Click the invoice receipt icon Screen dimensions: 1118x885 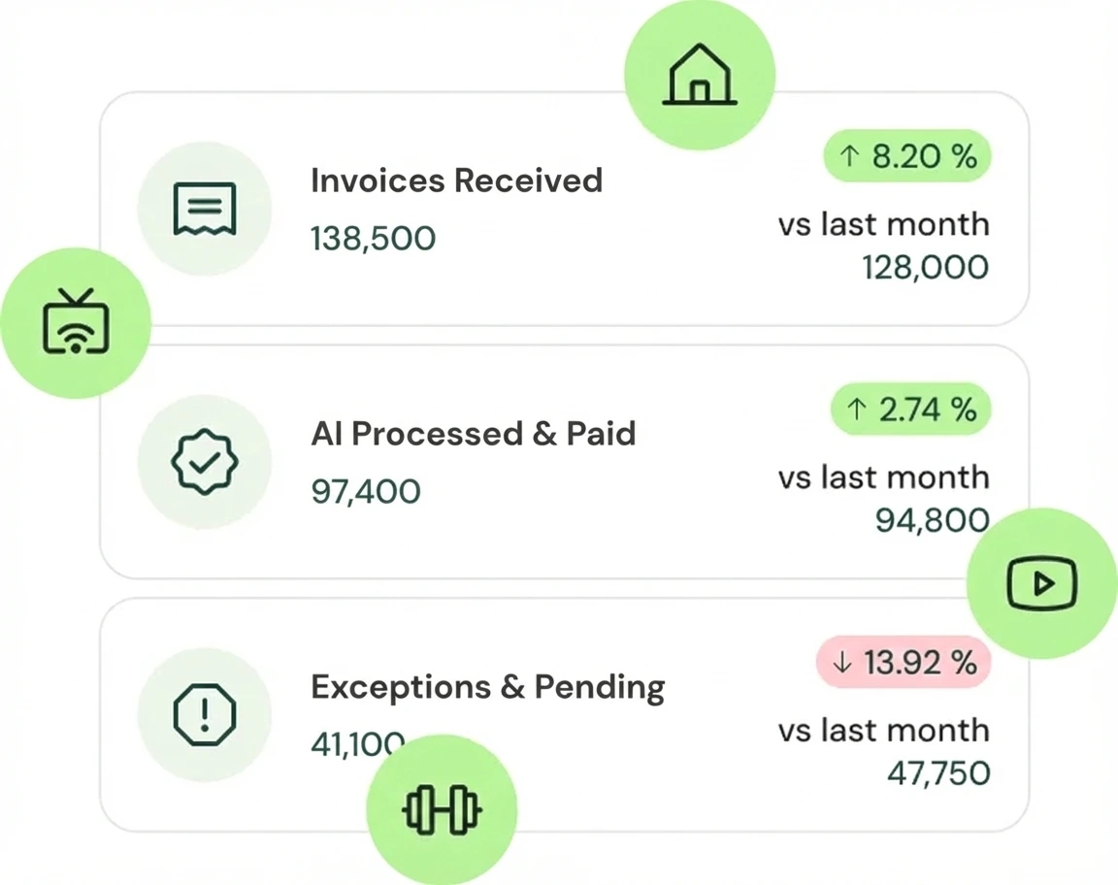[x=205, y=209]
